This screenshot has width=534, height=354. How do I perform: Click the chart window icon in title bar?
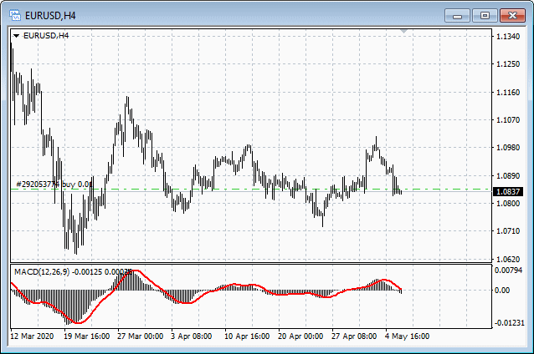[15, 15]
